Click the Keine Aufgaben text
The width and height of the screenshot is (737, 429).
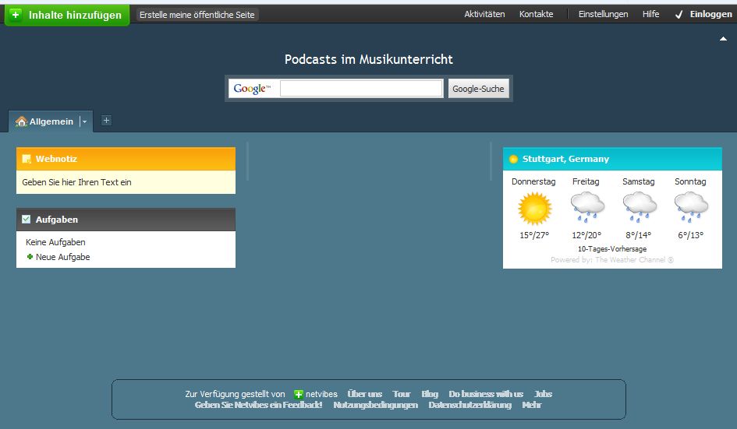click(x=55, y=242)
